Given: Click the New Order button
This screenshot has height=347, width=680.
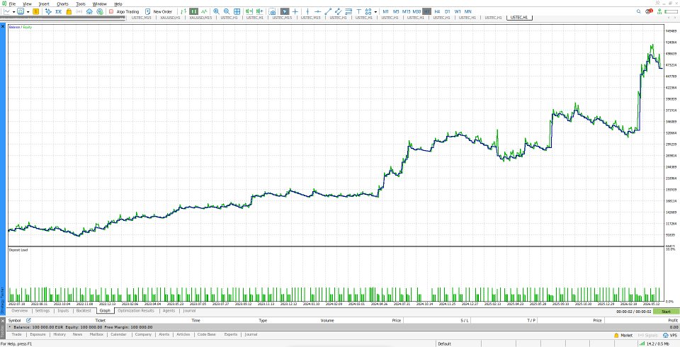Looking at the screenshot, I should (159, 11).
